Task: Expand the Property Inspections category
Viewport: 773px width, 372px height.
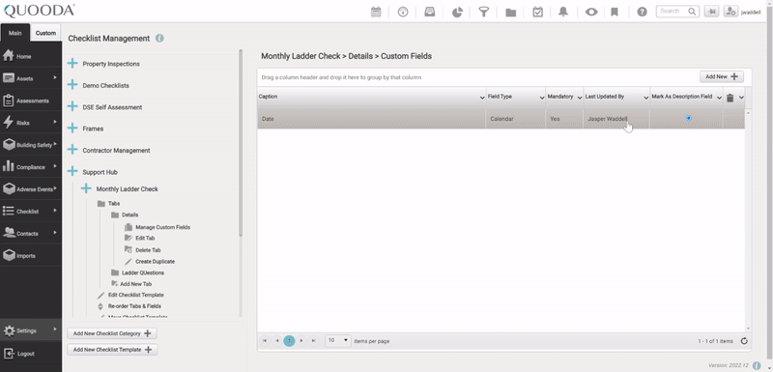Action: pos(72,63)
